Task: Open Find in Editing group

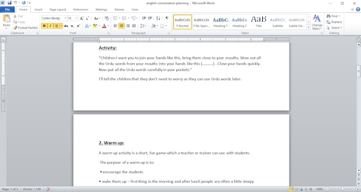Action: pos(333,16)
